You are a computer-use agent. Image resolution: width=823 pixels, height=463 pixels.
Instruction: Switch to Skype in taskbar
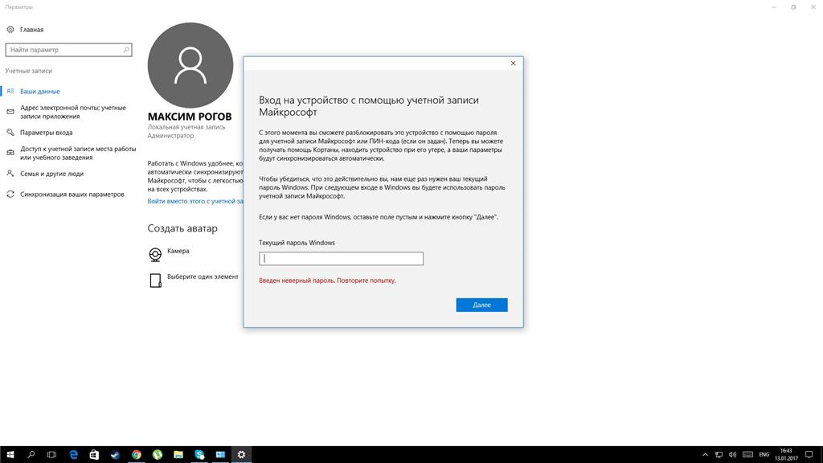click(199, 455)
